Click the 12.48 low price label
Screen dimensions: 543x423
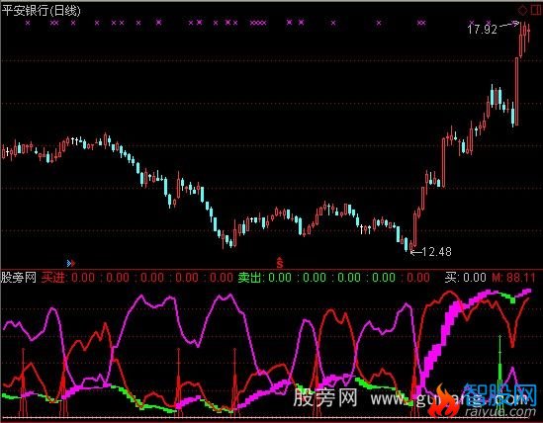tap(437, 252)
